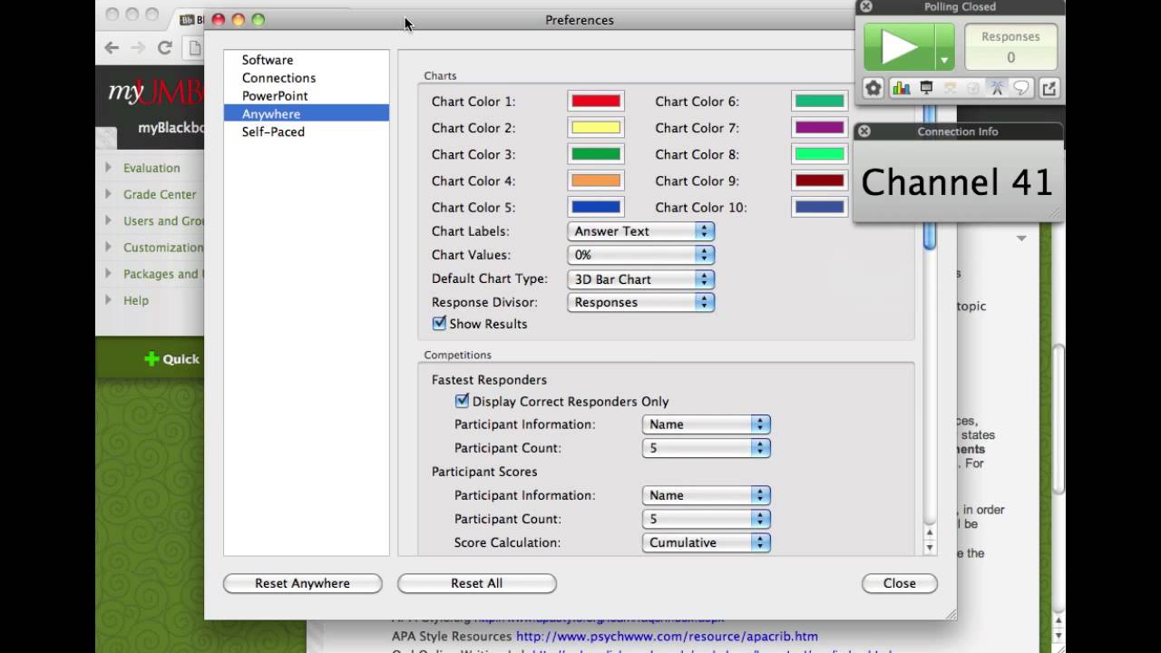Open the psychwww.com APA Style Resources link
Screen dimensions: 1161x653
pos(667,637)
